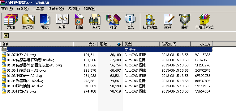Select file name 01.03下端盖－A2.dwg

click(x=24, y=76)
